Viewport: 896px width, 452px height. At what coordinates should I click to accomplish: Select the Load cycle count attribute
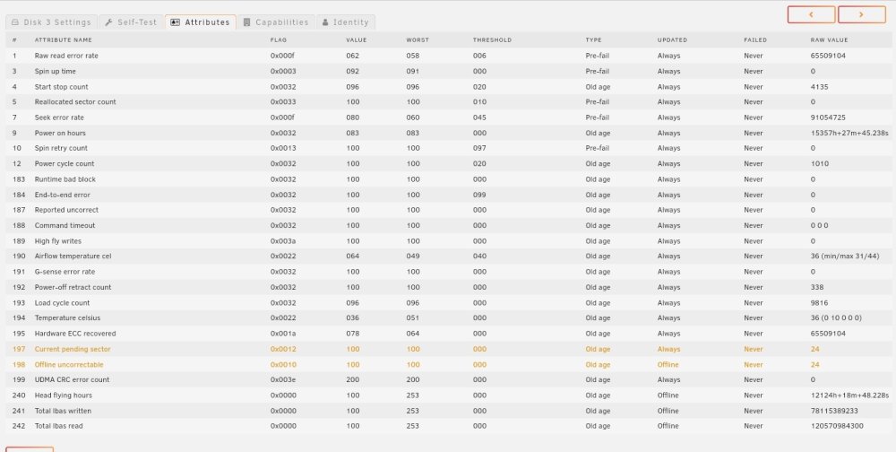click(x=62, y=302)
